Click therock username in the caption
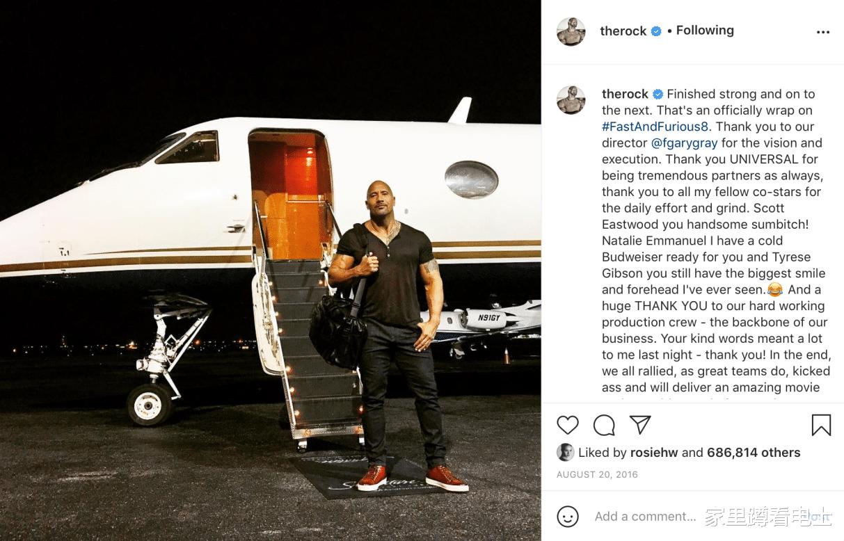Image resolution: width=844 pixels, height=541 pixels. (x=625, y=94)
